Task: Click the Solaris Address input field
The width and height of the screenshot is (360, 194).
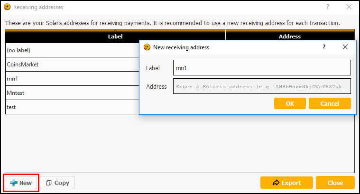Action: click(x=262, y=86)
